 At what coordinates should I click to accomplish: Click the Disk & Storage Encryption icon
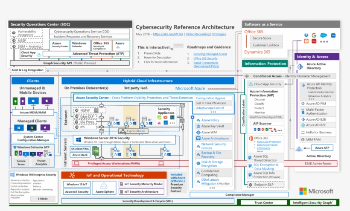coord(198,164)
